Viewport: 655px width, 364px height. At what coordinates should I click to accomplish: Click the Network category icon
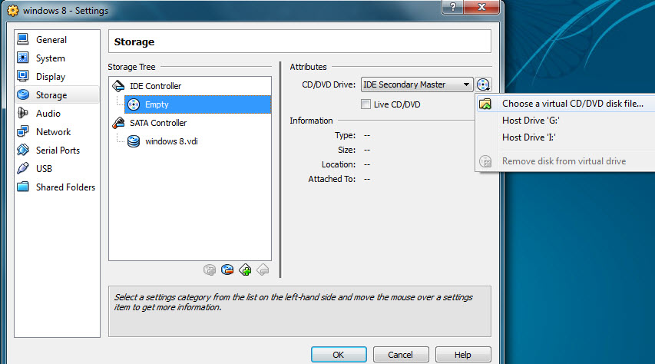23,131
